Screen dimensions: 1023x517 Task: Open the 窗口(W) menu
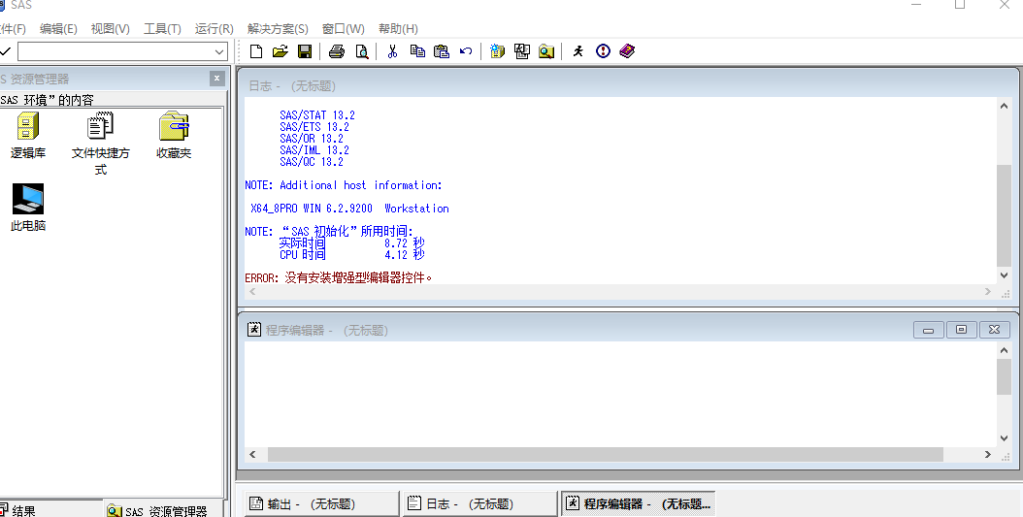(344, 29)
